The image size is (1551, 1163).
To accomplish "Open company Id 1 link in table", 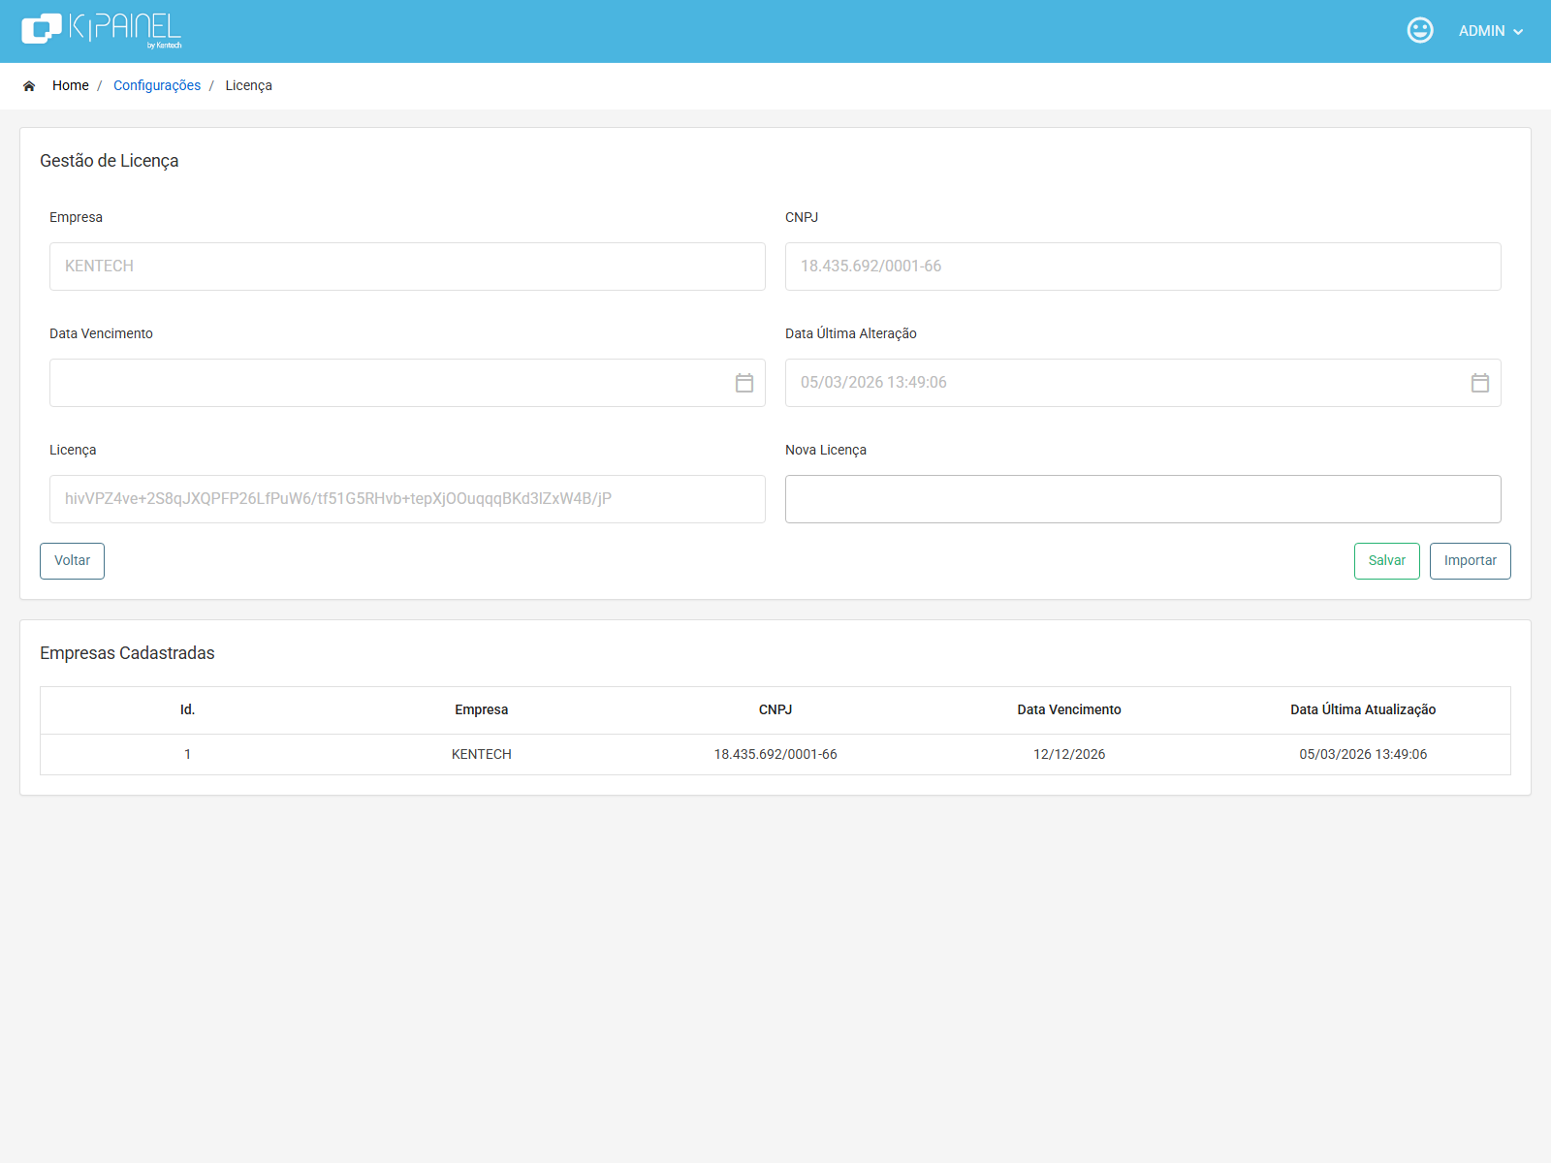I will 188,755.
